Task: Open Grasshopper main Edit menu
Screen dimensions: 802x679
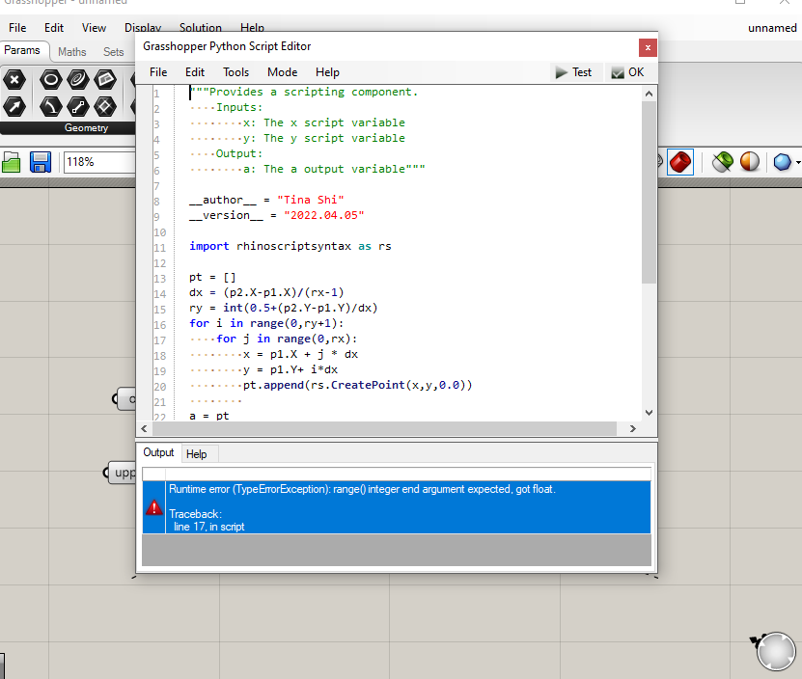Action: point(54,28)
